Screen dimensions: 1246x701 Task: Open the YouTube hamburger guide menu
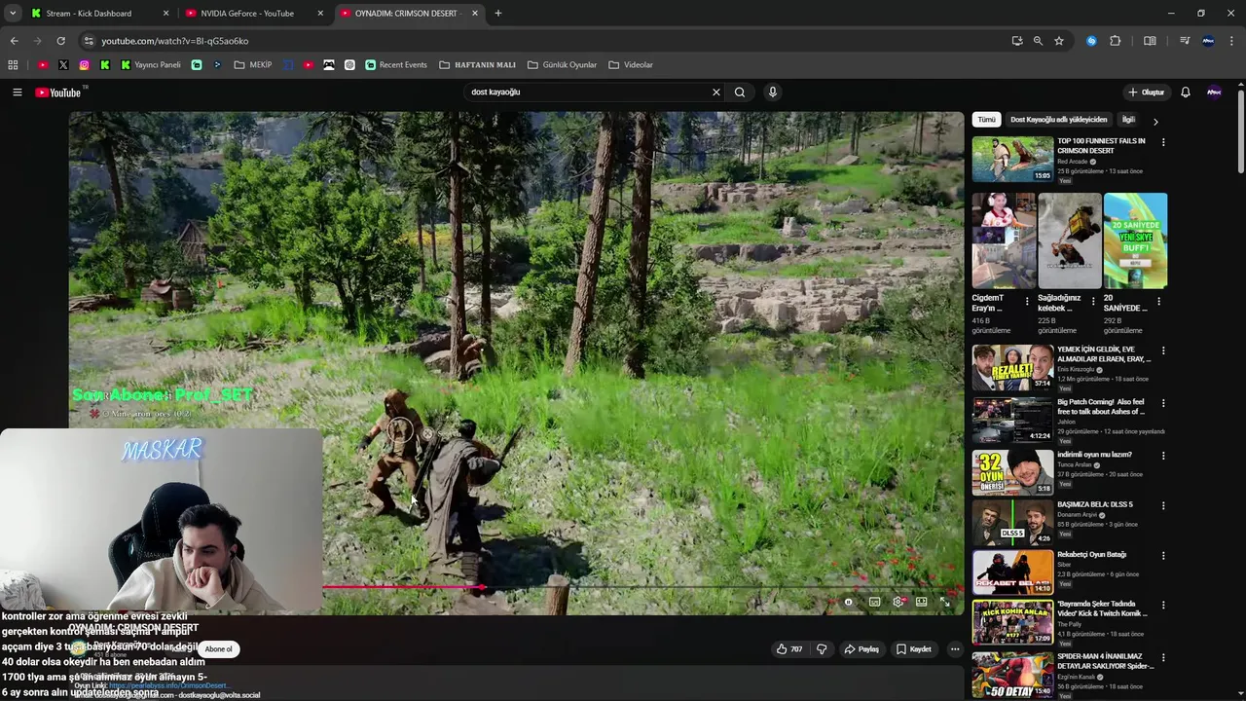pos(17,92)
